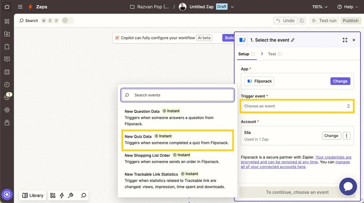Click the Build button in Copilot banner

229,37
